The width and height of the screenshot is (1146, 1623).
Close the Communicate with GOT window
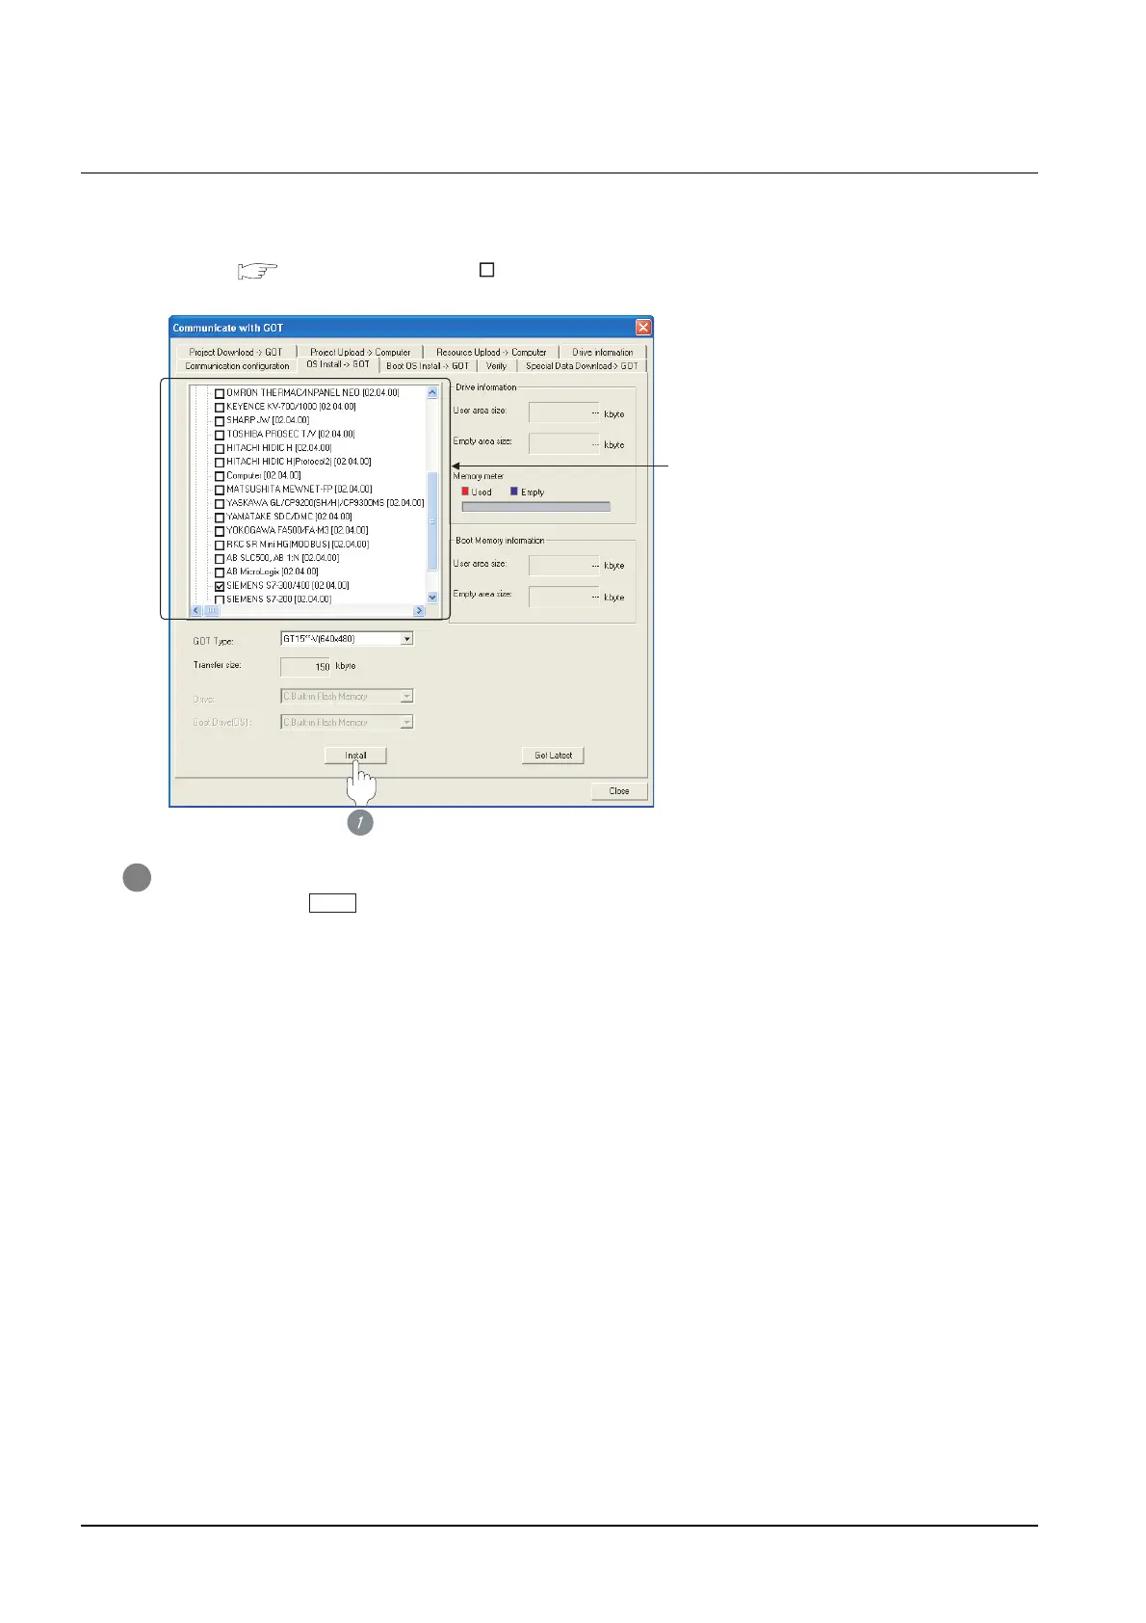[643, 328]
